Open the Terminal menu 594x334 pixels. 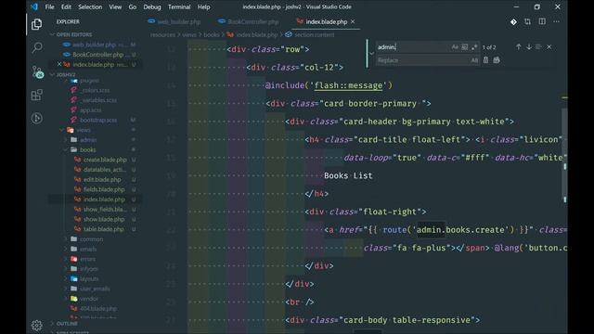(179, 6)
